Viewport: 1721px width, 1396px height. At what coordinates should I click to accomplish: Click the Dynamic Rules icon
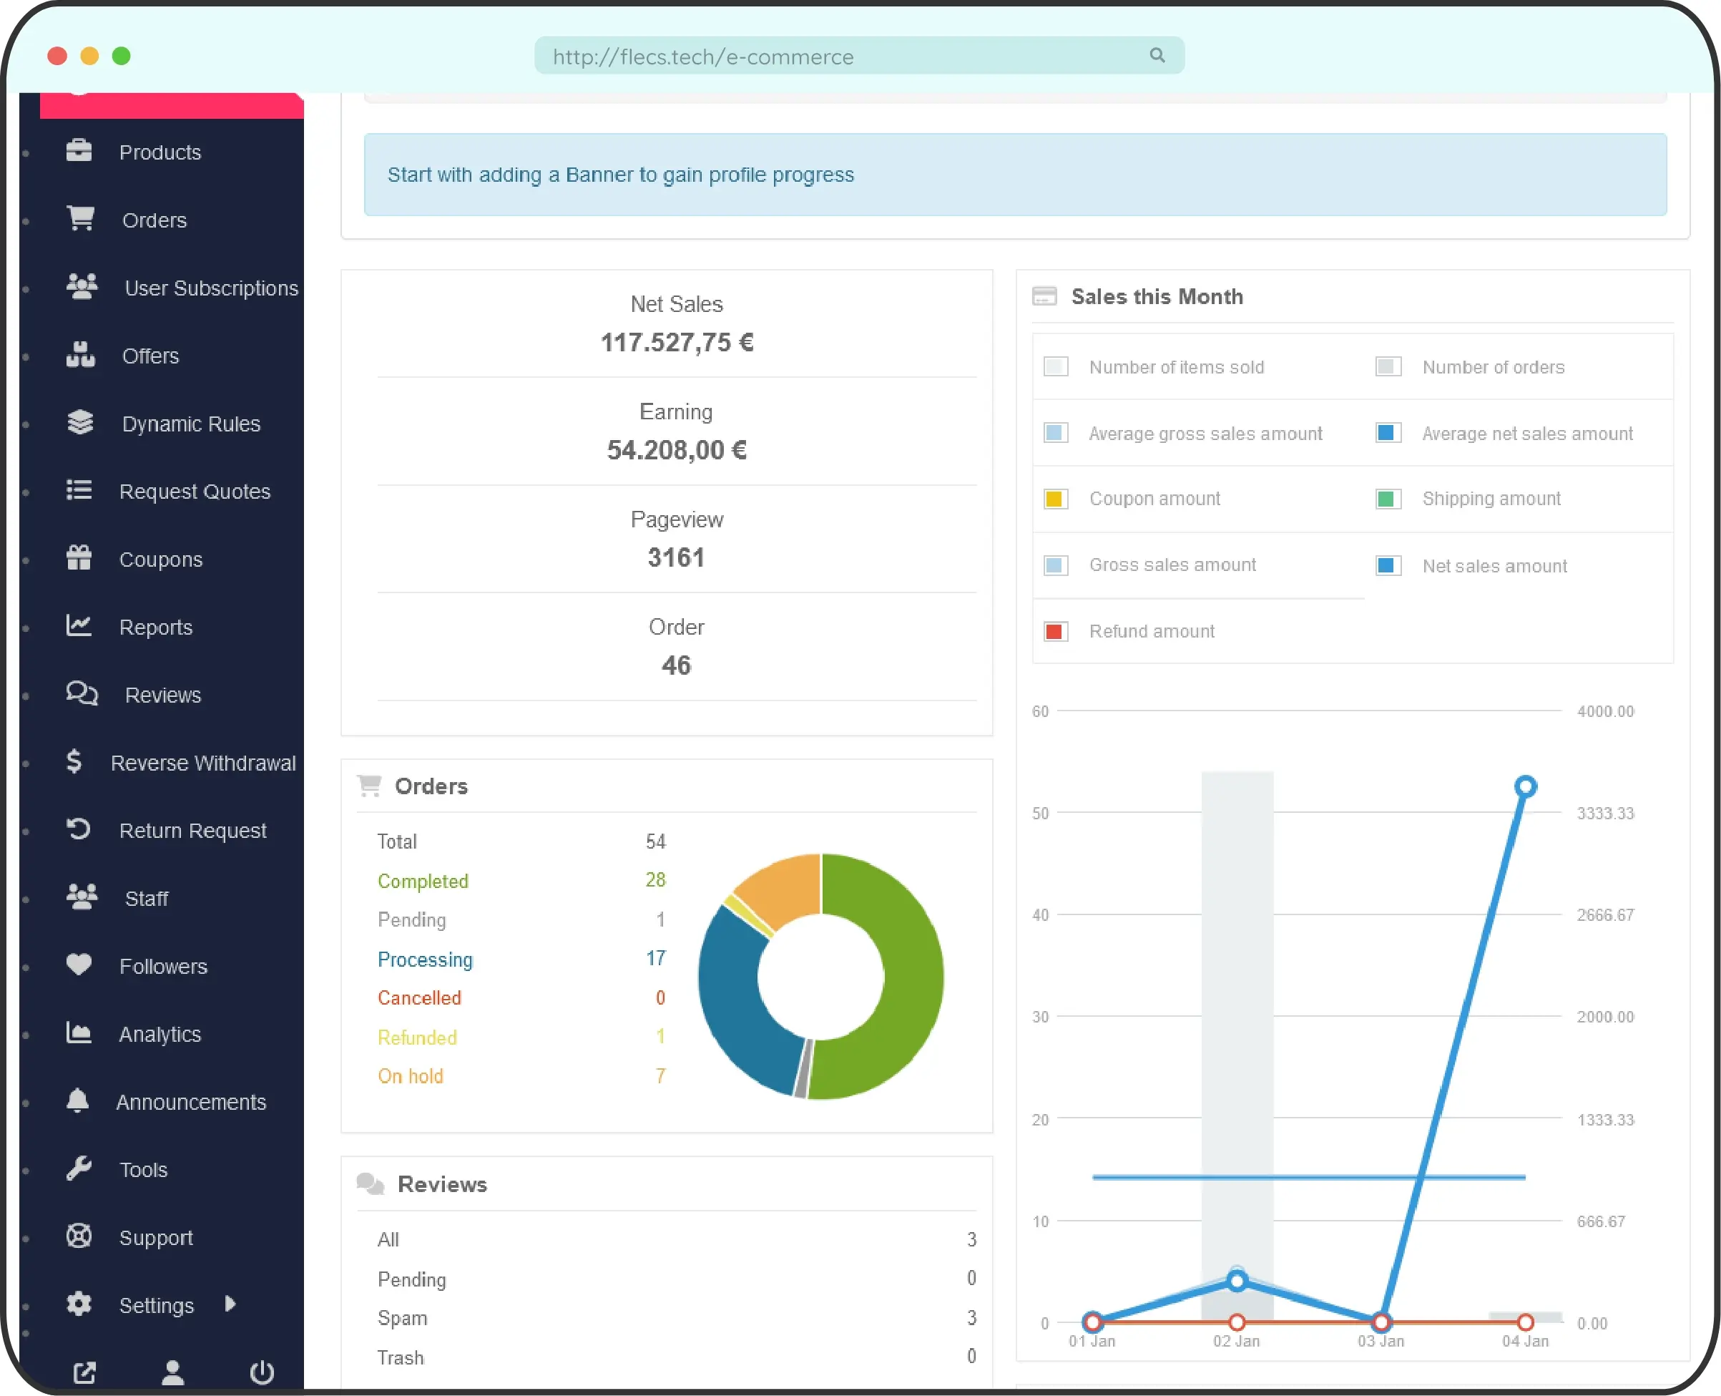pos(81,421)
